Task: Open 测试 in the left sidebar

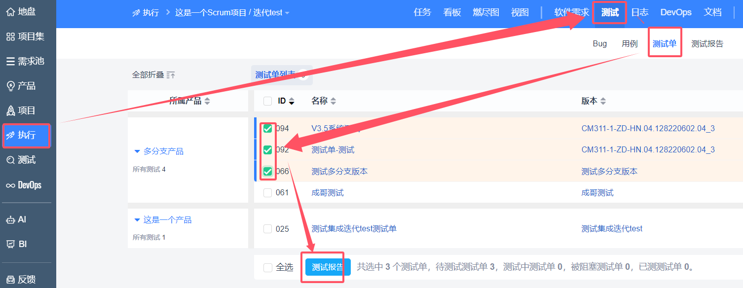Action: (x=21, y=160)
